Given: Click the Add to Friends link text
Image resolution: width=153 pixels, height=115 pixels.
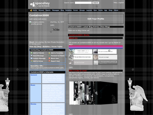Looking at the screenshot, I should click(39, 53).
